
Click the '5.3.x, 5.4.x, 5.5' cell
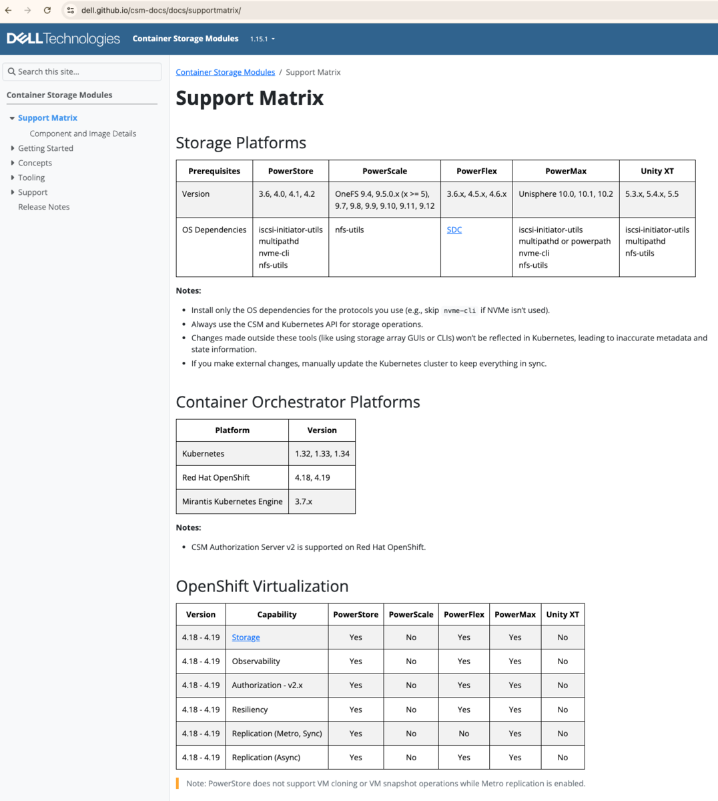click(x=657, y=200)
